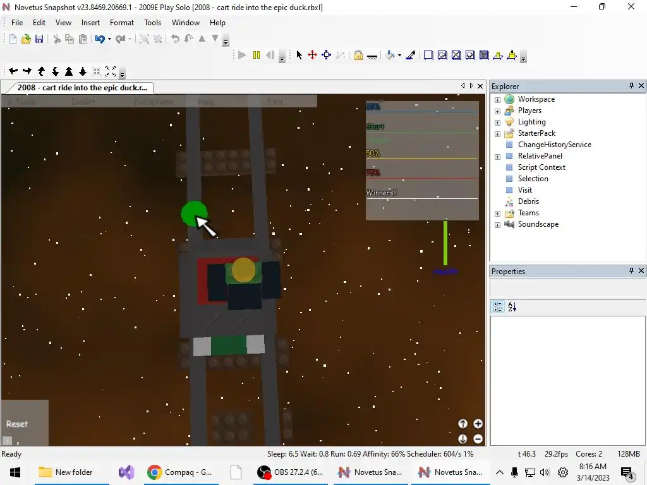Click the zoom extents icon

(x=111, y=71)
